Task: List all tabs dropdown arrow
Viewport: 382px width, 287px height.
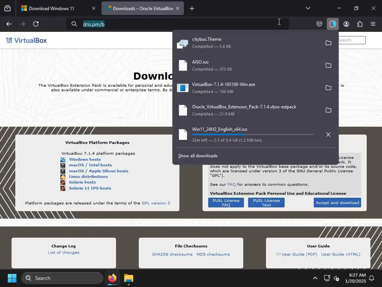Action: [x=308, y=8]
